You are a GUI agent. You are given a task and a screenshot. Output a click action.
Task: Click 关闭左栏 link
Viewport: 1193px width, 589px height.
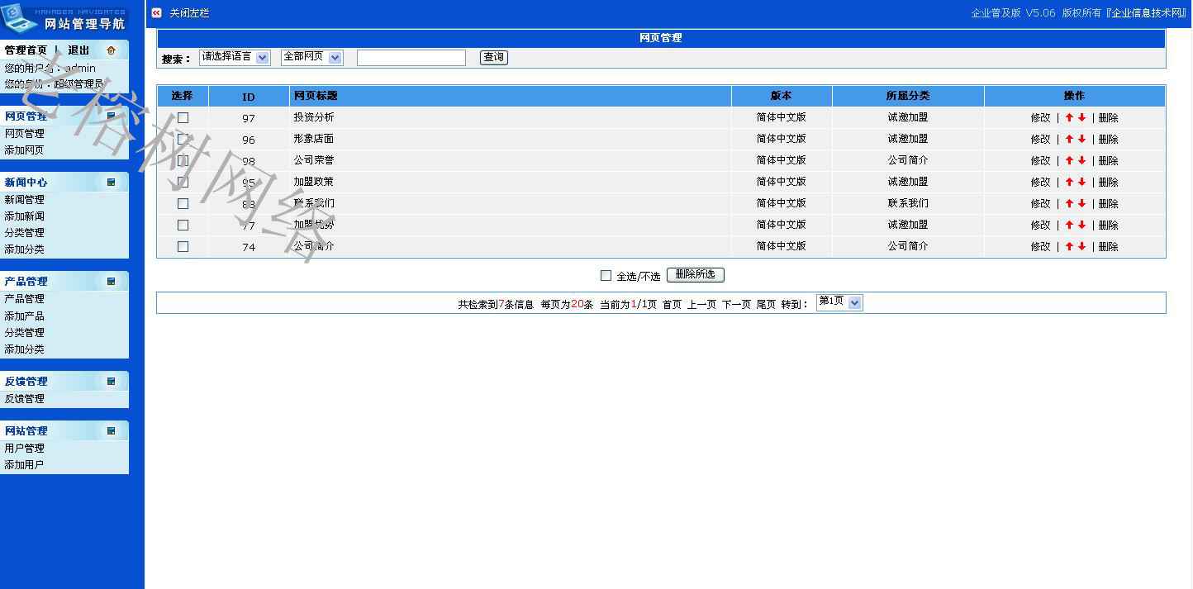[x=189, y=13]
